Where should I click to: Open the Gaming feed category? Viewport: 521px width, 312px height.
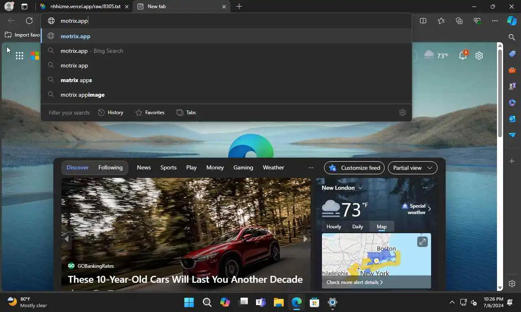(243, 167)
